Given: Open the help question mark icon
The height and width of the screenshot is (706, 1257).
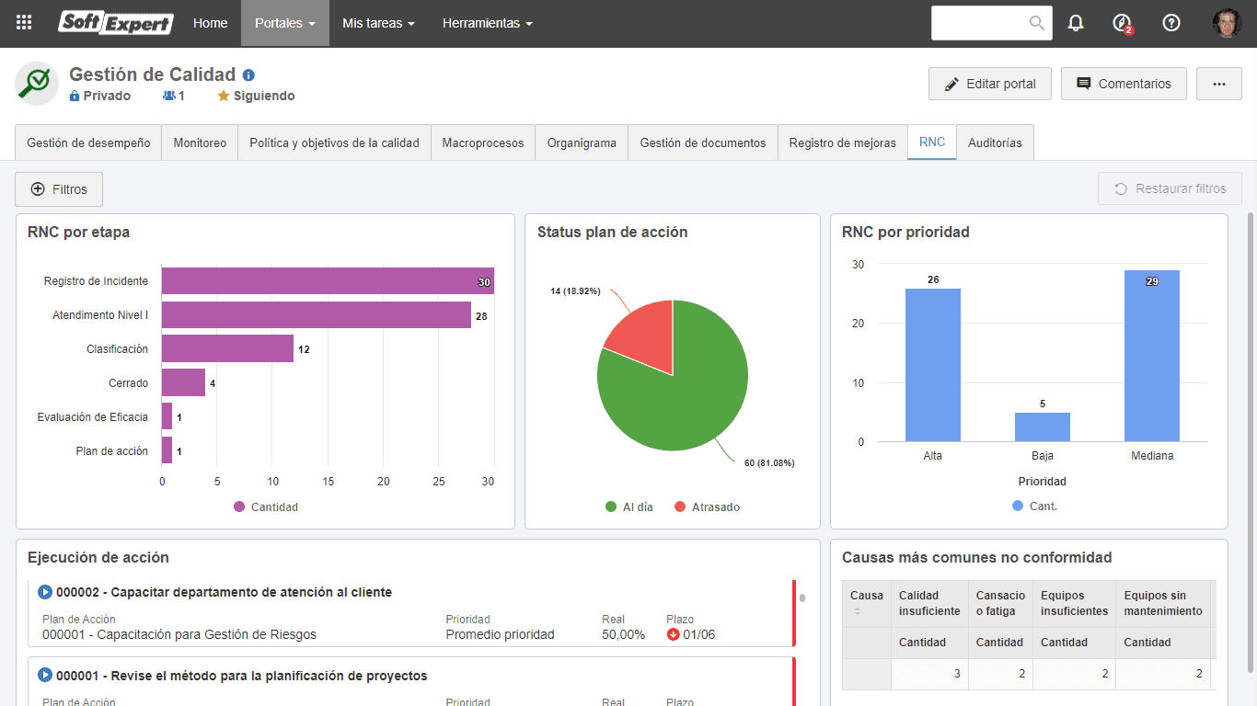Looking at the screenshot, I should 1171,23.
